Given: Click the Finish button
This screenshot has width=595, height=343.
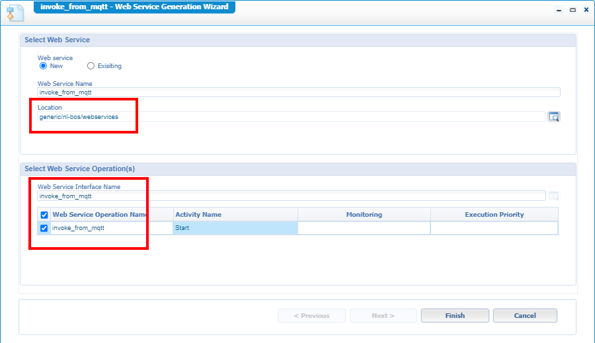Looking at the screenshot, I should (455, 316).
